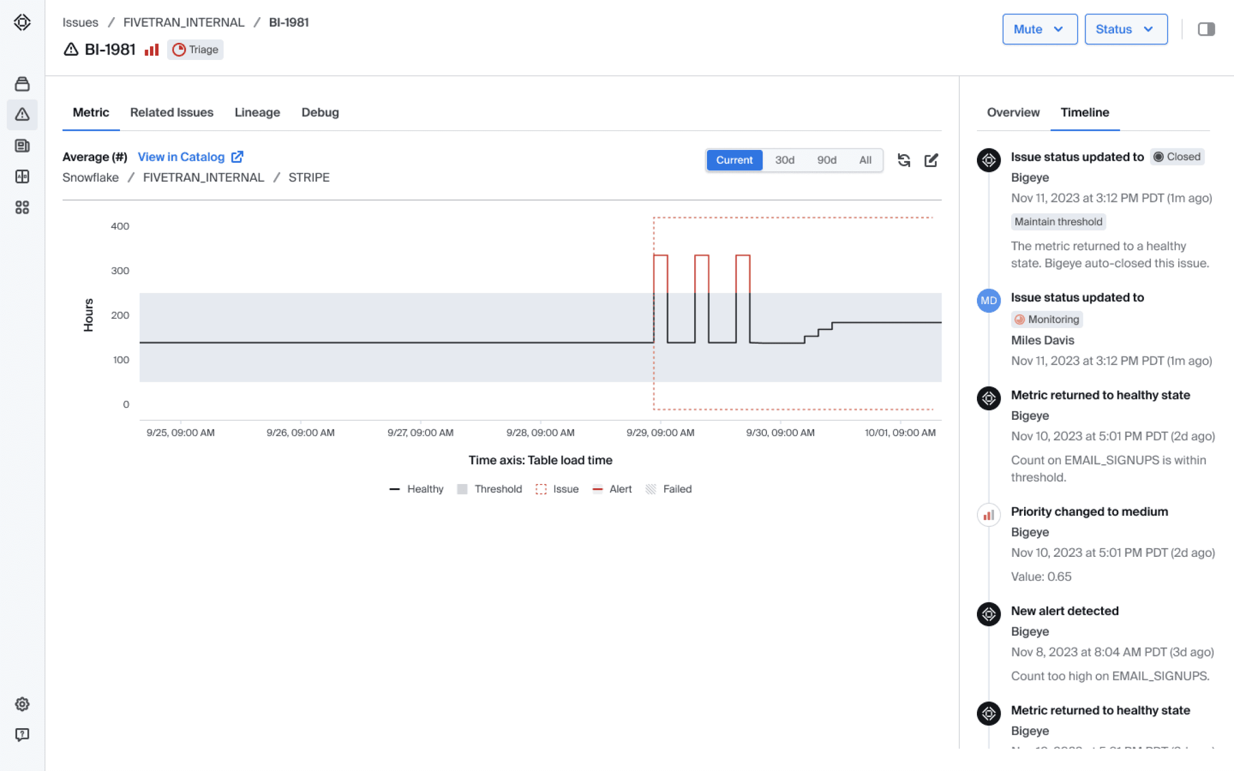Click the Triage status badge
The image size is (1234, 771).
pos(195,50)
